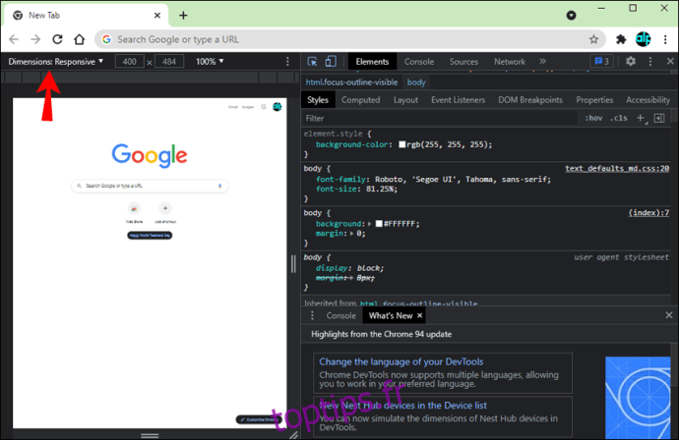Bookmark this tab with the star
The width and height of the screenshot is (679, 440).
coord(593,39)
